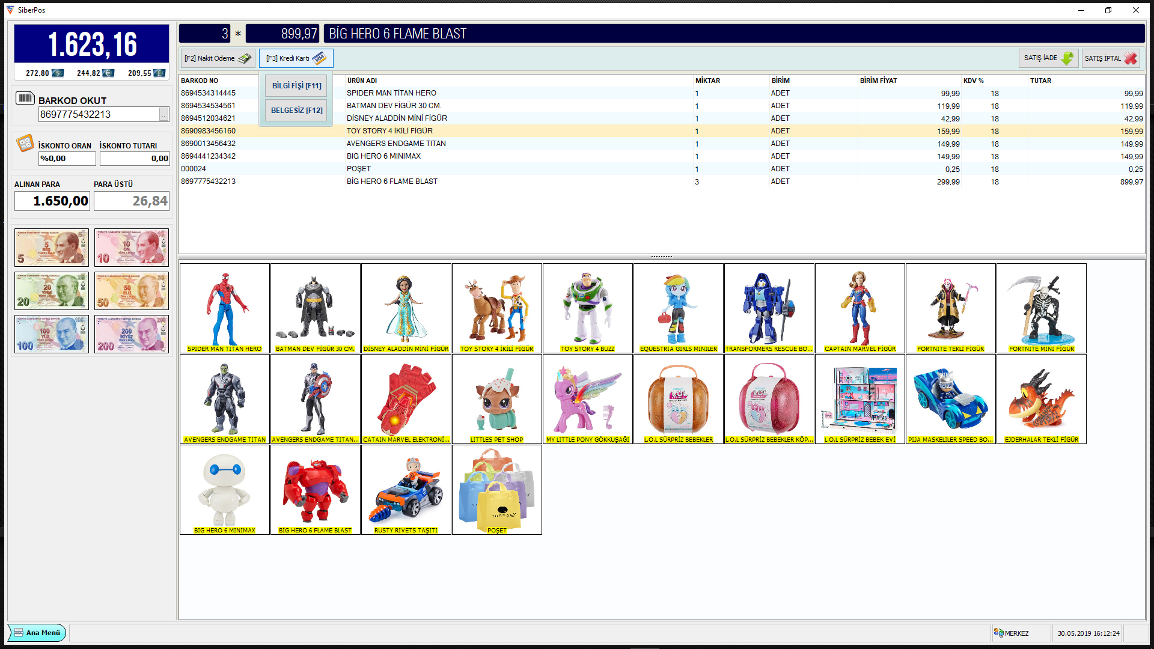
Task: Click the barcode input field
Action: 99,114
